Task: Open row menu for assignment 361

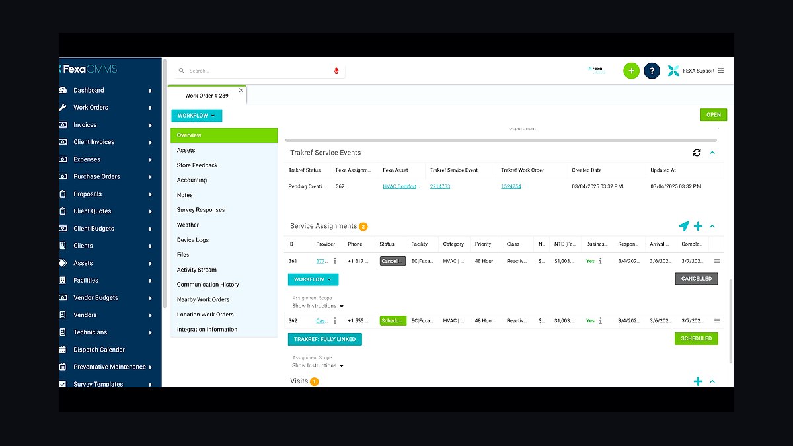Action: click(717, 261)
